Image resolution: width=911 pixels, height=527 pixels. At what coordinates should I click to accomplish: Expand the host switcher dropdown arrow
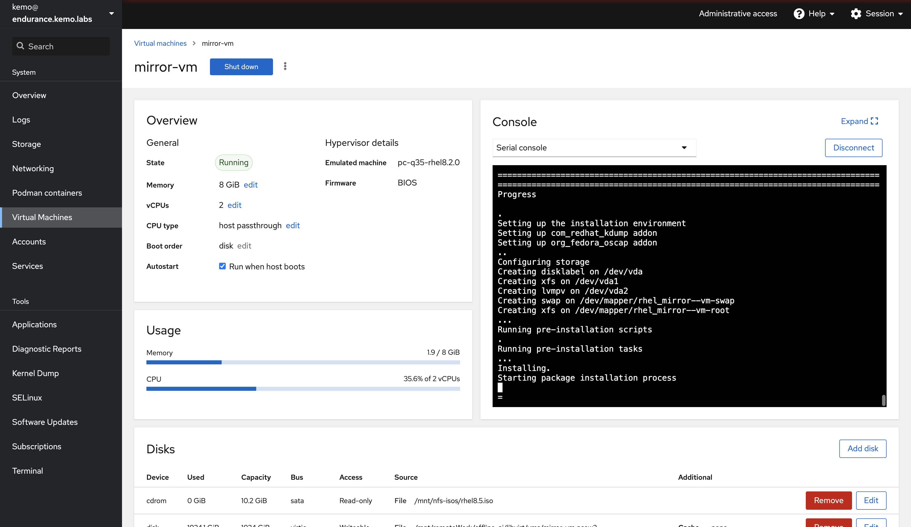tap(111, 13)
